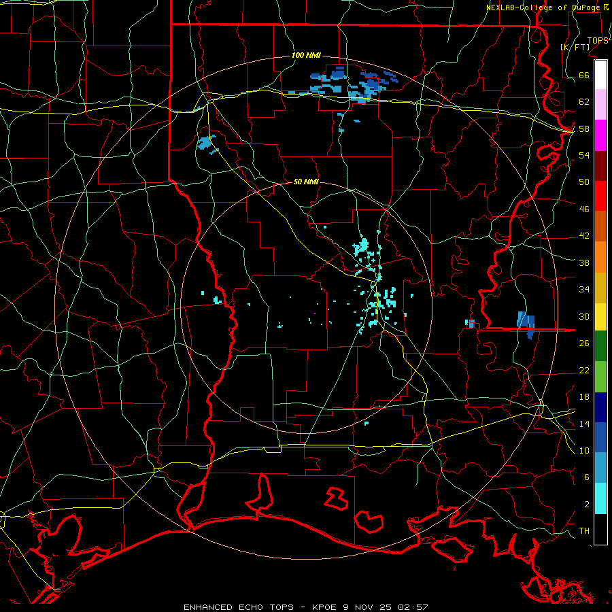Click the legend value '10'

point(584,450)
